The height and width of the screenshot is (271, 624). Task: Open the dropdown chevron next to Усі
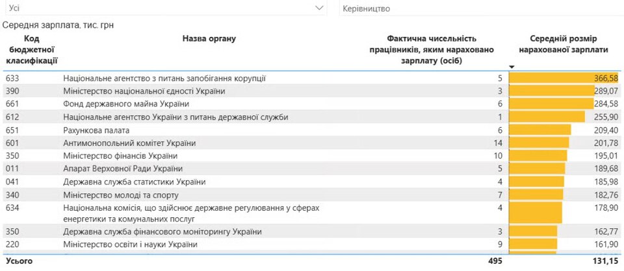coord(319,8)
